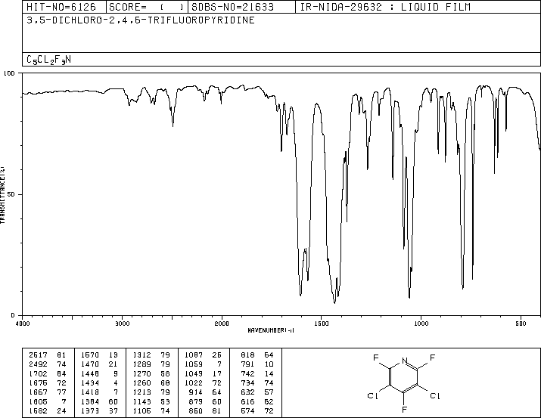
Task: Click the 2000 x-axis tick label
Action: pyautogui.click(x=222, y=324)
